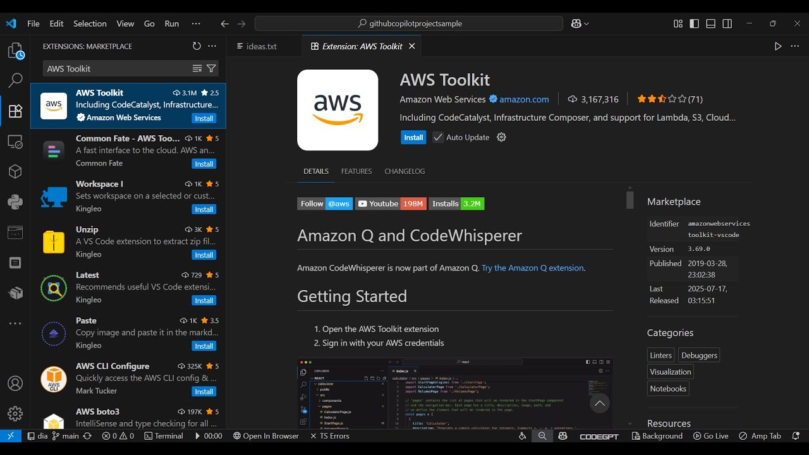Open the File menu
The height and width of the screenshot is (455, 809).
point(33,23)
